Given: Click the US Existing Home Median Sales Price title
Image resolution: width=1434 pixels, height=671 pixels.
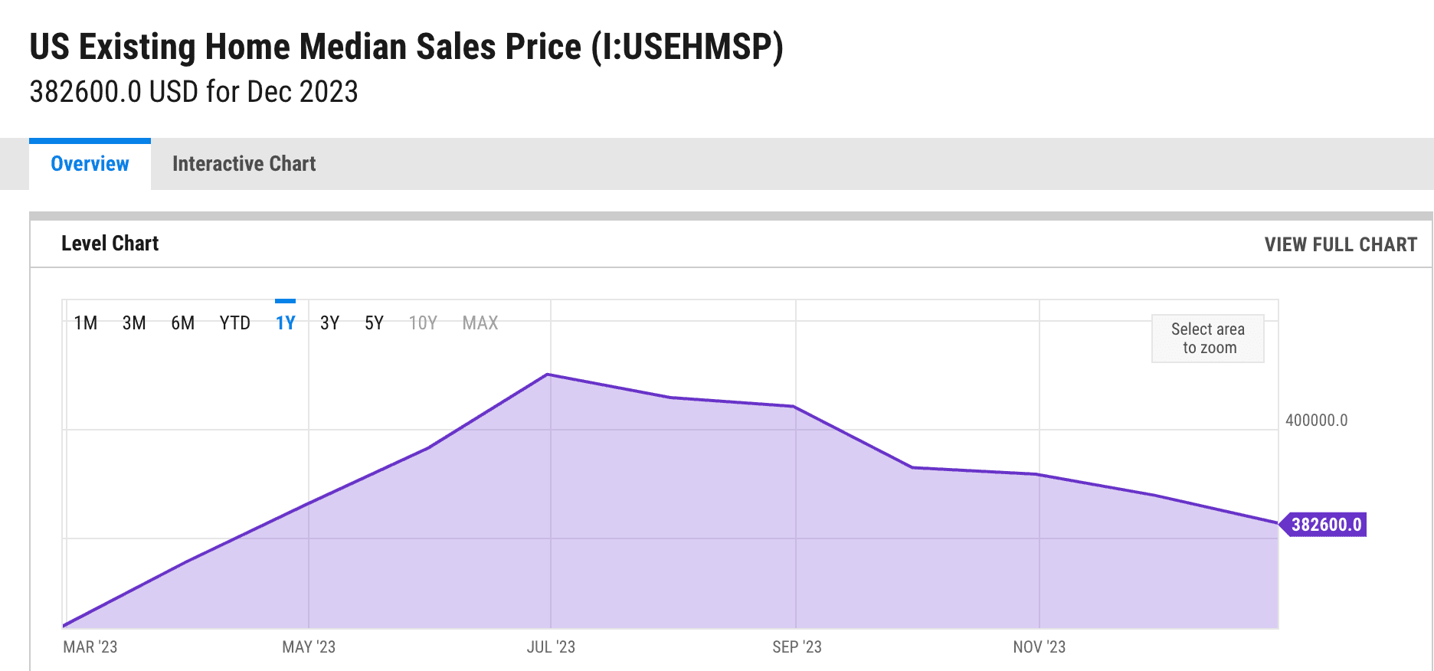Looking at the screenshot, I should point(406,47).
